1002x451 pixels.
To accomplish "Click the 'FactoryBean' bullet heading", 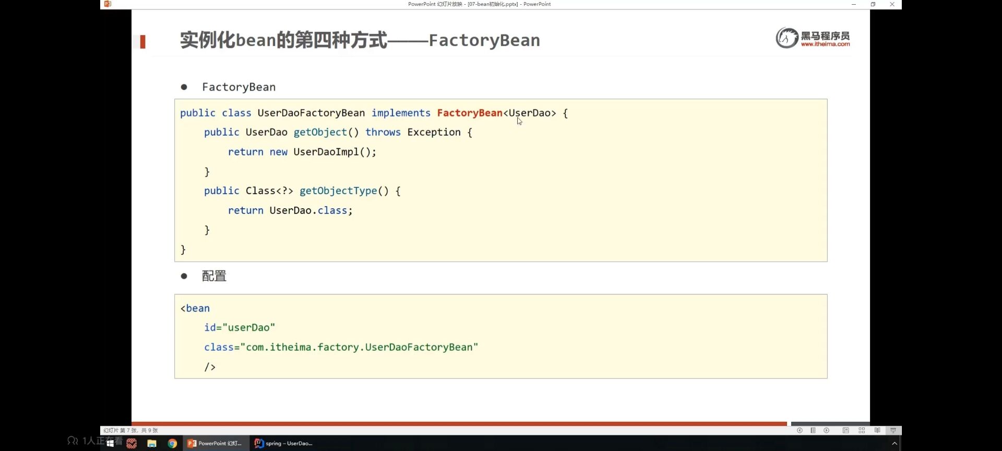I will [x=238, y=87].
